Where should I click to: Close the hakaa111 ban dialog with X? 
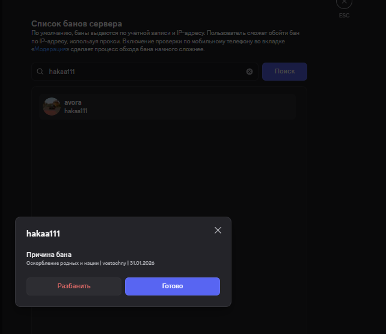(x=218, y=230)
